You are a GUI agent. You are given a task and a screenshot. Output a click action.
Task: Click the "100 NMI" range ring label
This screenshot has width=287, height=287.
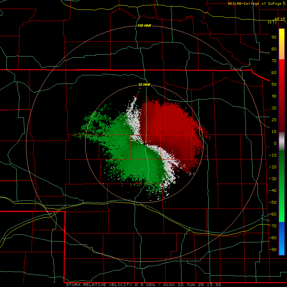coord(144,26)
